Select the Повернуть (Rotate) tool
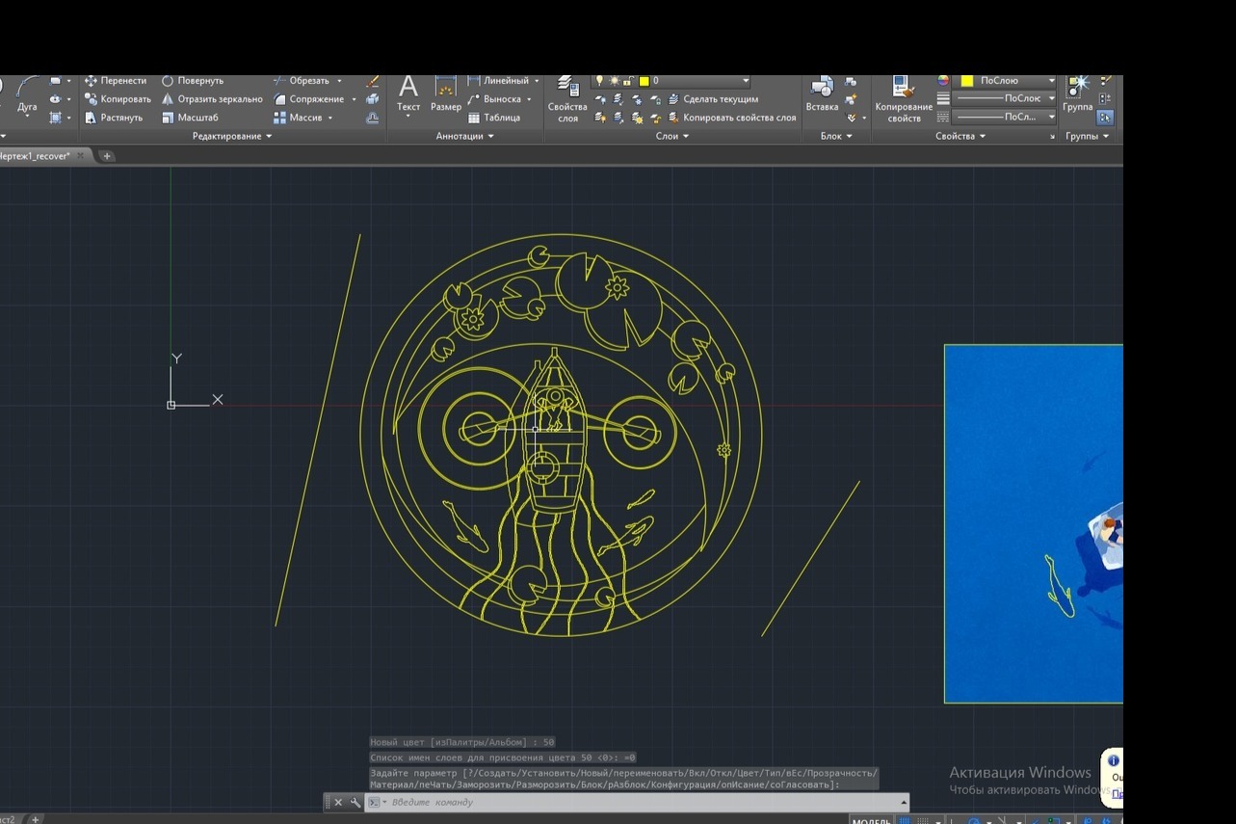Viewport: 1236px width, 824px height. [193, 81]
